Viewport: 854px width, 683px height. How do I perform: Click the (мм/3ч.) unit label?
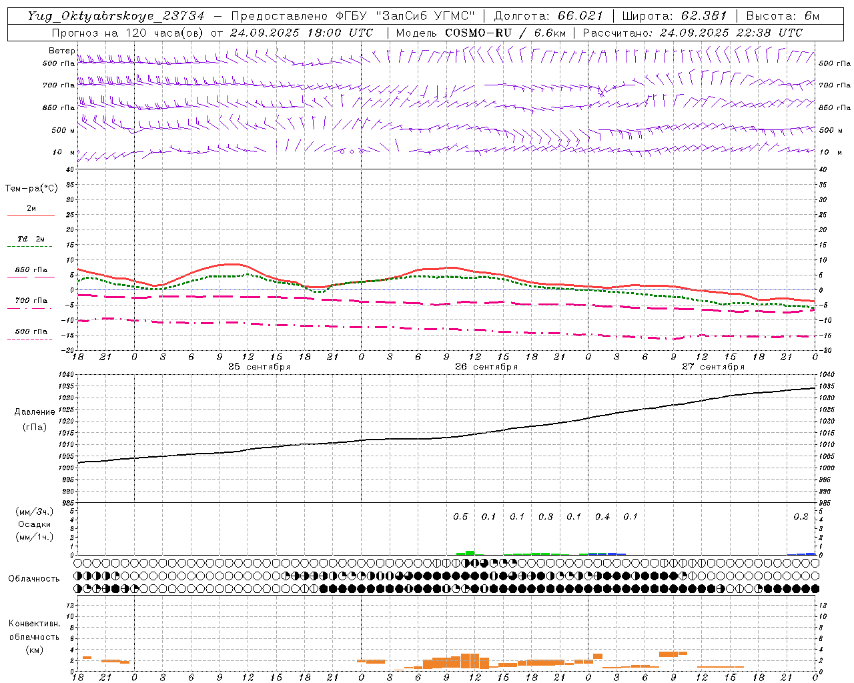click(x=35, y=512)
